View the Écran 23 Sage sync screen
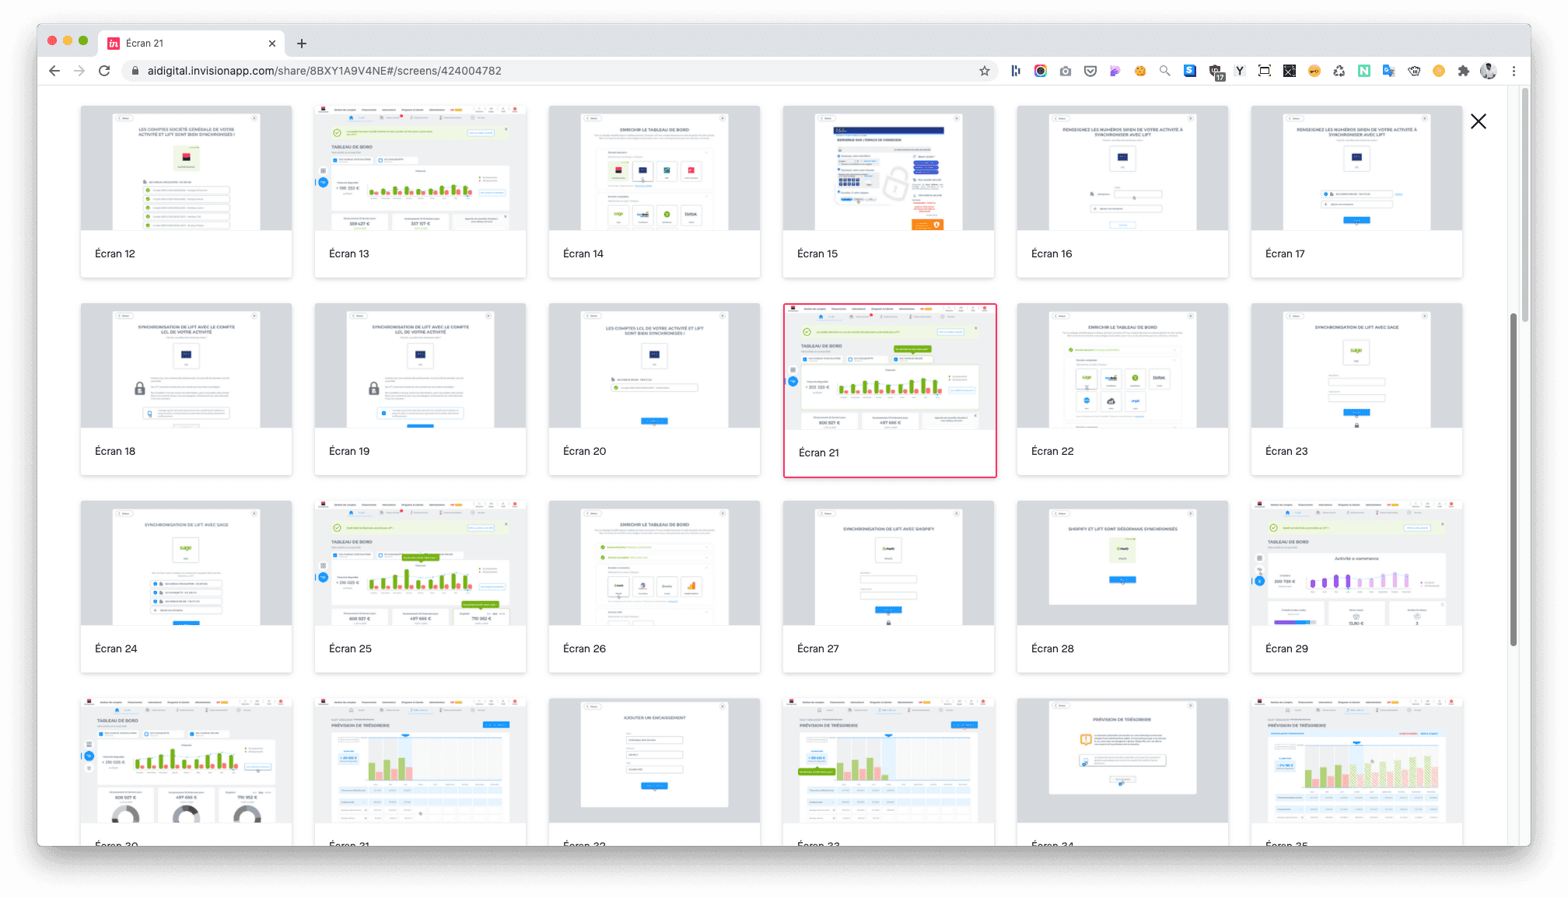 coord(1356,389)
